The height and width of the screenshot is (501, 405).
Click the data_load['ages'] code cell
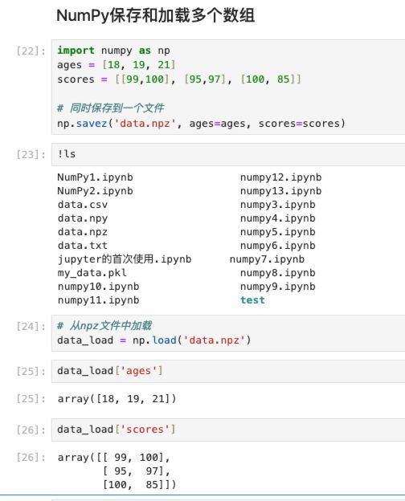(x=228, y=371)
